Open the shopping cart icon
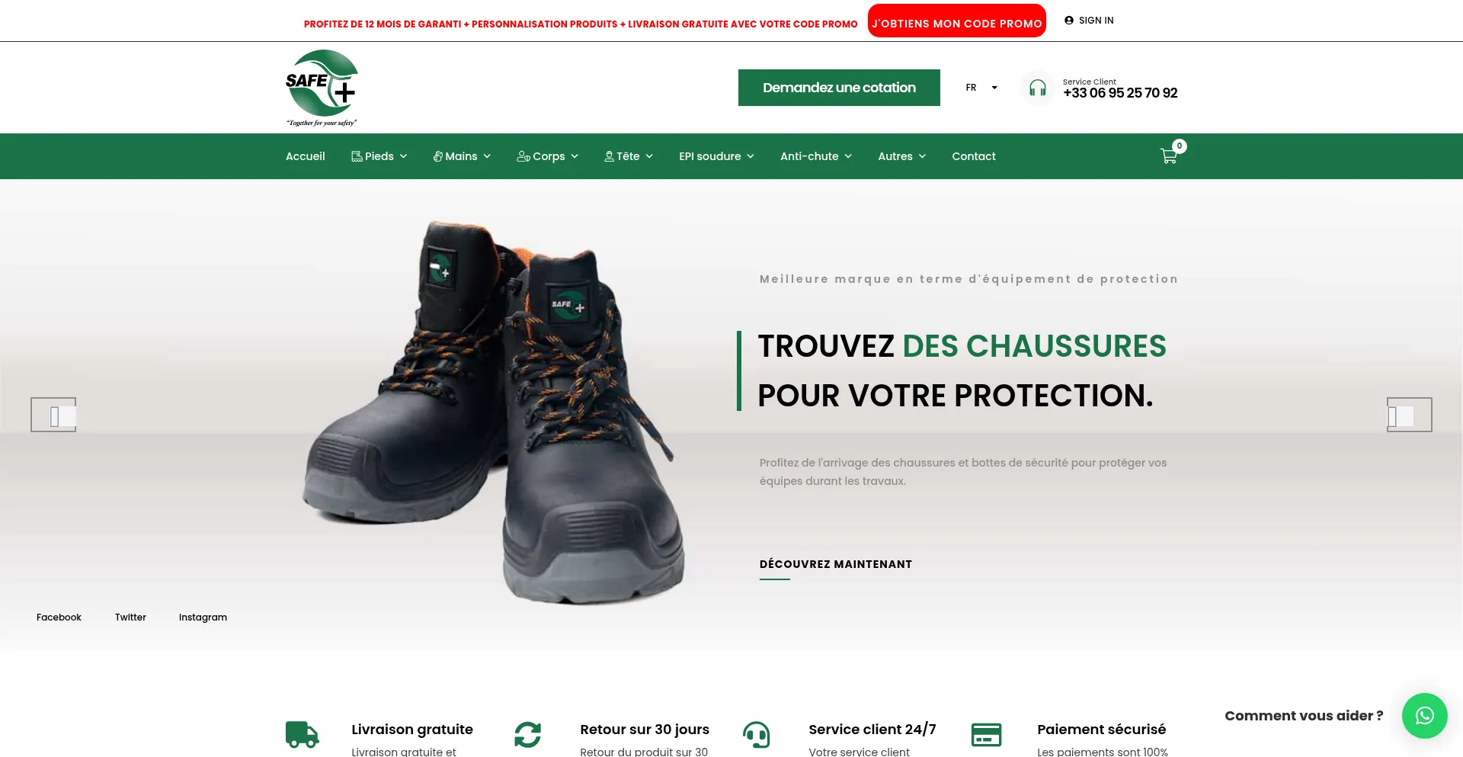Viewport: 1463px width, 757px height. [x=1168, y=156]
